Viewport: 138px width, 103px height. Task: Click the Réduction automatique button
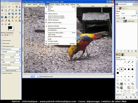click(x=11, y=71)
